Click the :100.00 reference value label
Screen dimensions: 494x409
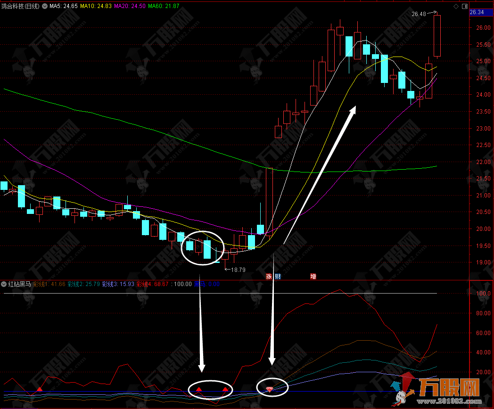tap(181, 284)
